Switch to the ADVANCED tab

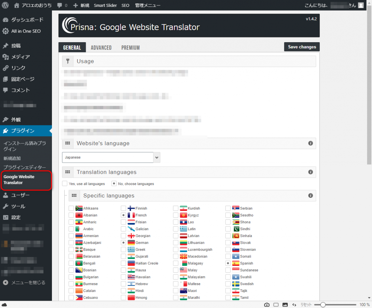[101, 48]
